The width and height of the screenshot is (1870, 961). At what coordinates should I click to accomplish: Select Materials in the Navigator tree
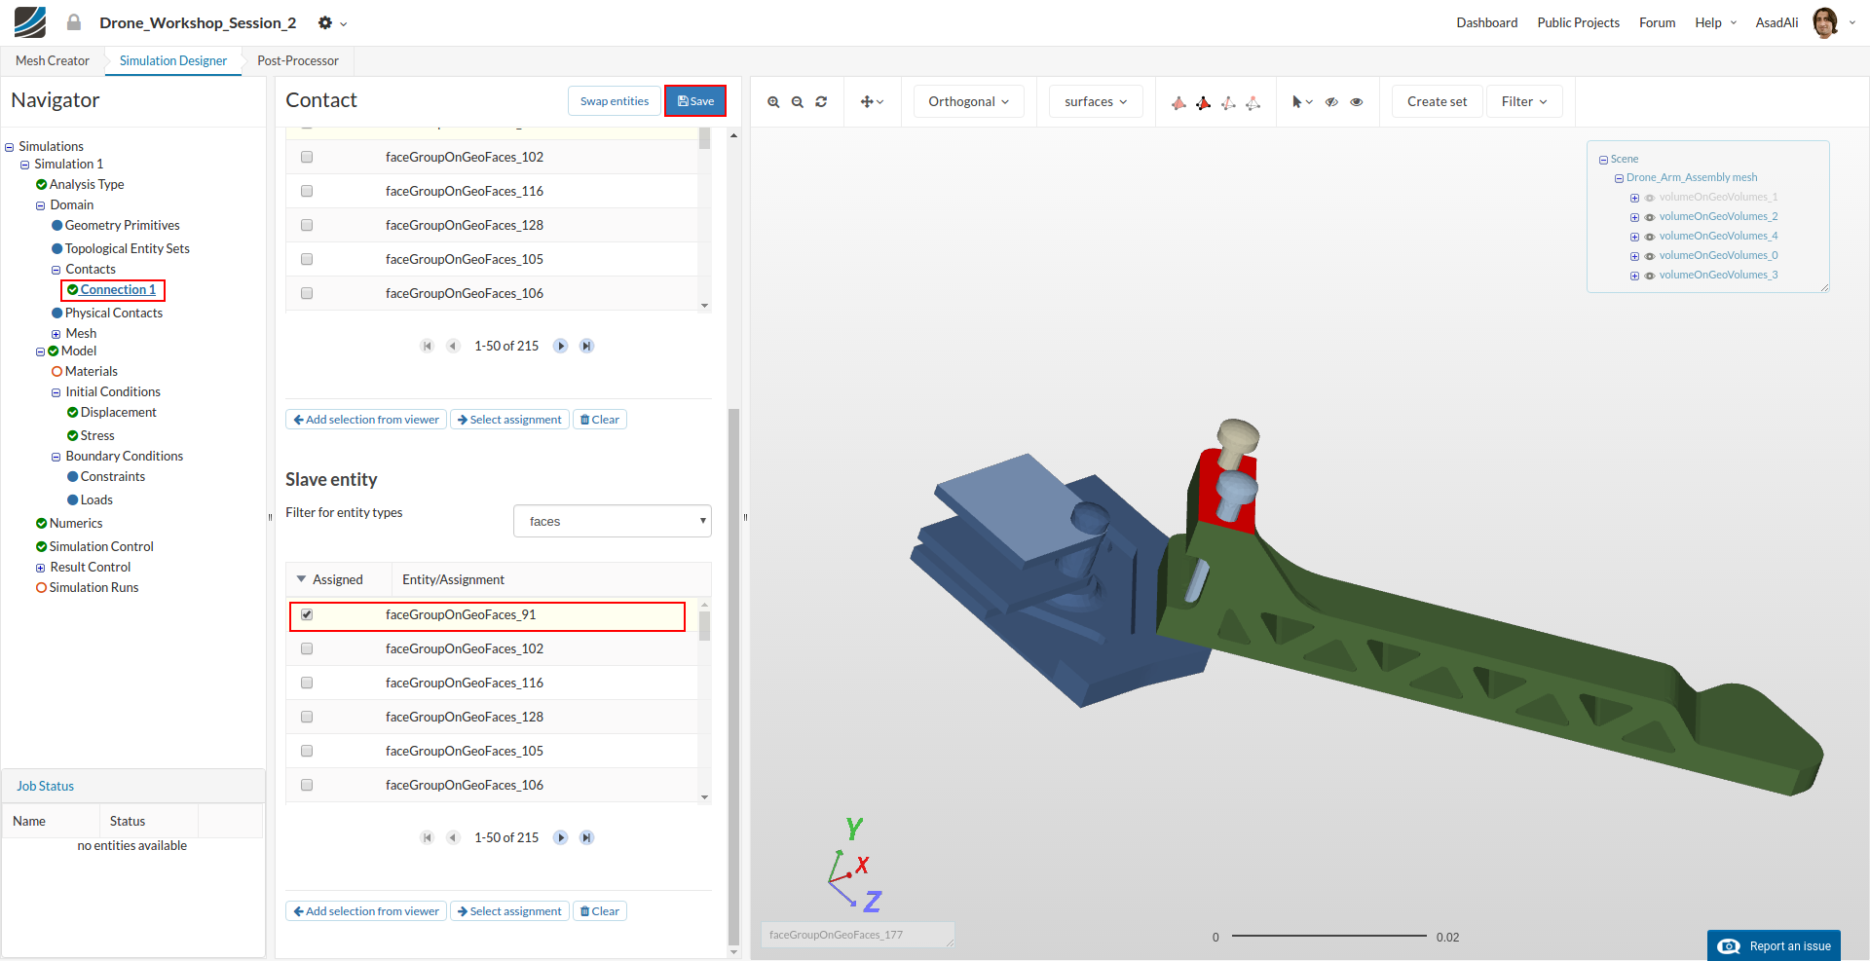pos(91,371)
